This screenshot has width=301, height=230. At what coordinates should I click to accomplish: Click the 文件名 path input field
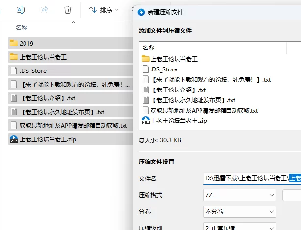pos(252,179)
